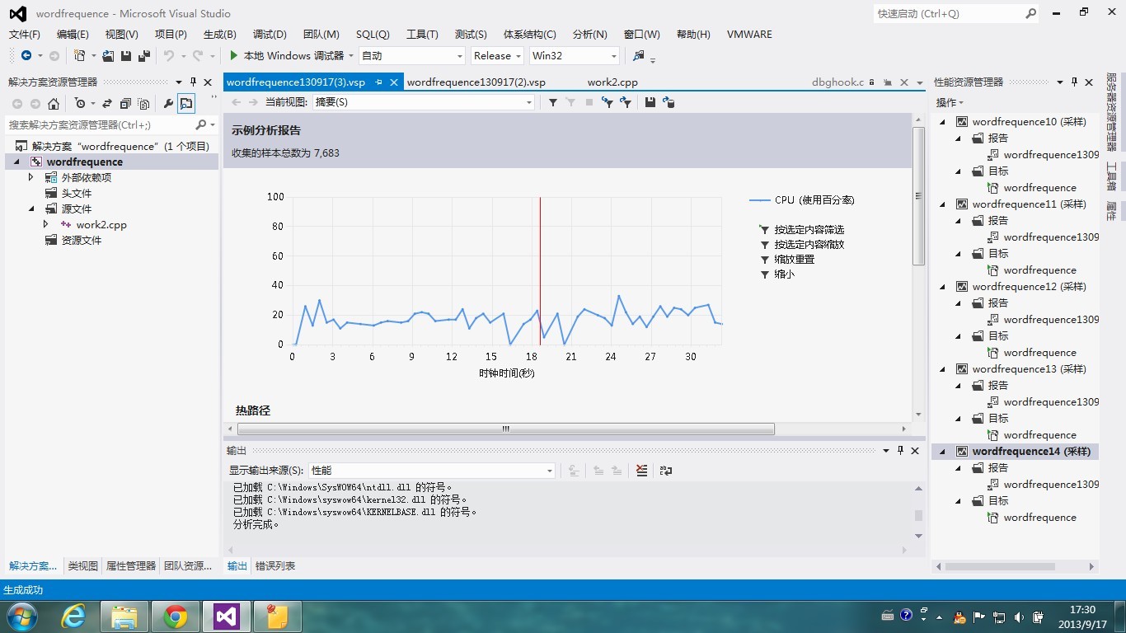Open the 生成(B) menu

coord(220,34)
